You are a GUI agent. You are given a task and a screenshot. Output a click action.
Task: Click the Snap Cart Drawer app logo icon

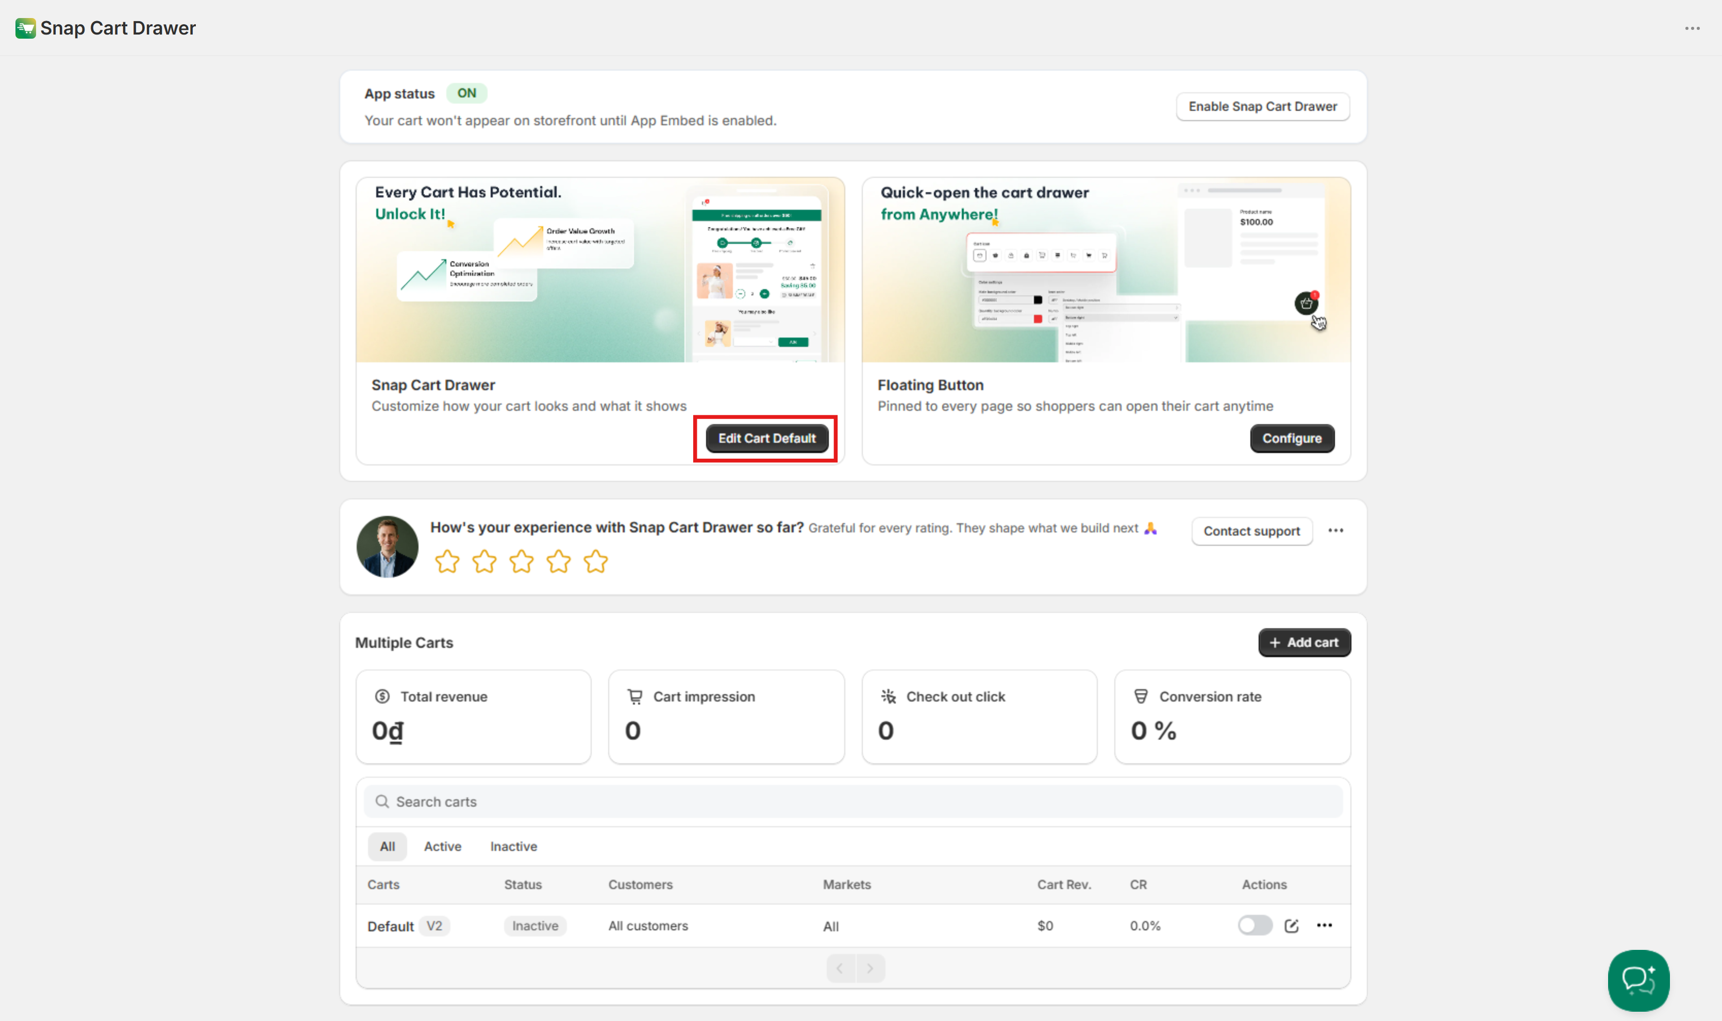25,28
